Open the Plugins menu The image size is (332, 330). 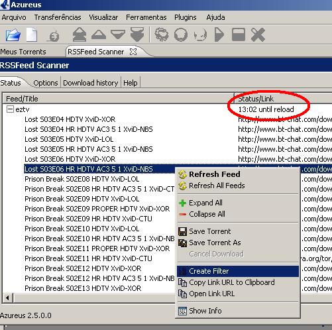(x=186, y=17)
